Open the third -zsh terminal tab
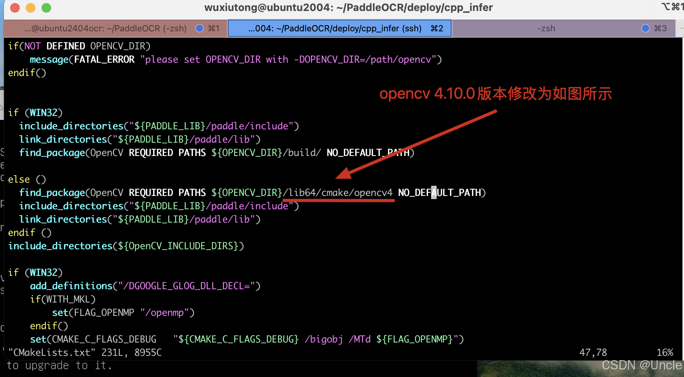Image resolution: width=684 pixels, height=377 pixels. [x=564, y=28]
